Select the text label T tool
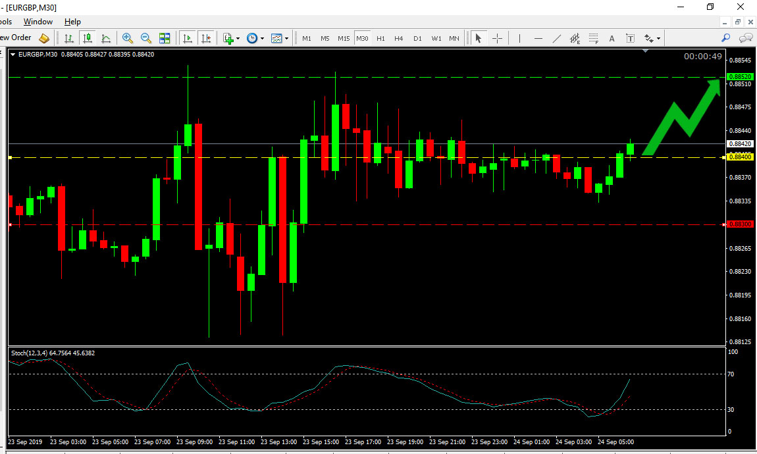Screen dimensions: 757x454 [x=630, y=38]
